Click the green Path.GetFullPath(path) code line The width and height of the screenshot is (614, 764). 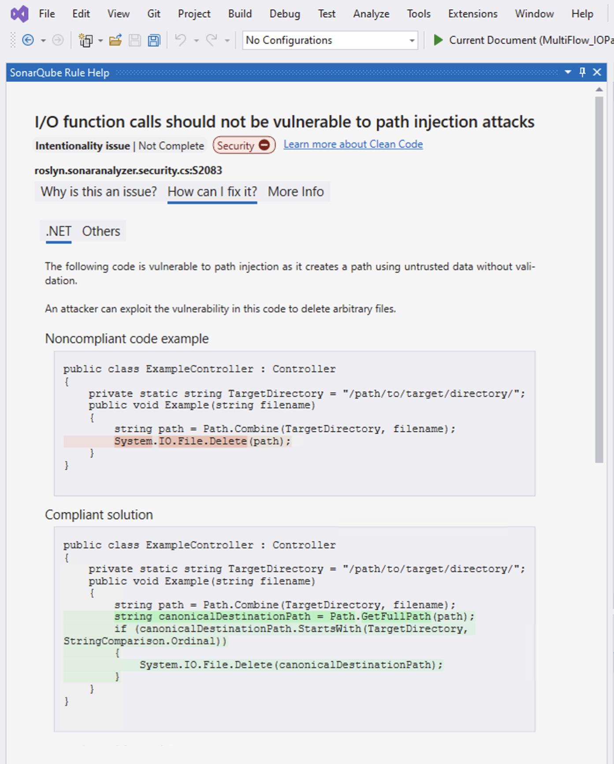click(294, 616)
